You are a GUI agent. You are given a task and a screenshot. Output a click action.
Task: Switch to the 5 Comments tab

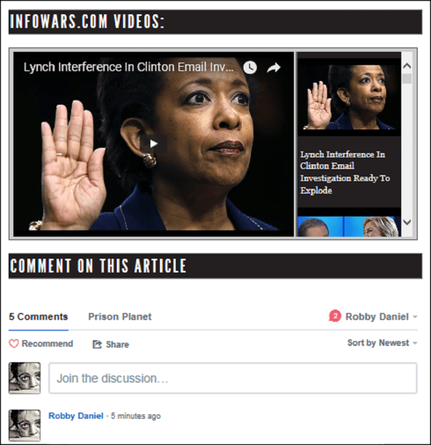[38, 317]
